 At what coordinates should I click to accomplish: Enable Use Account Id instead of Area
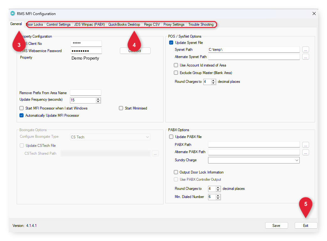[176, 65]
